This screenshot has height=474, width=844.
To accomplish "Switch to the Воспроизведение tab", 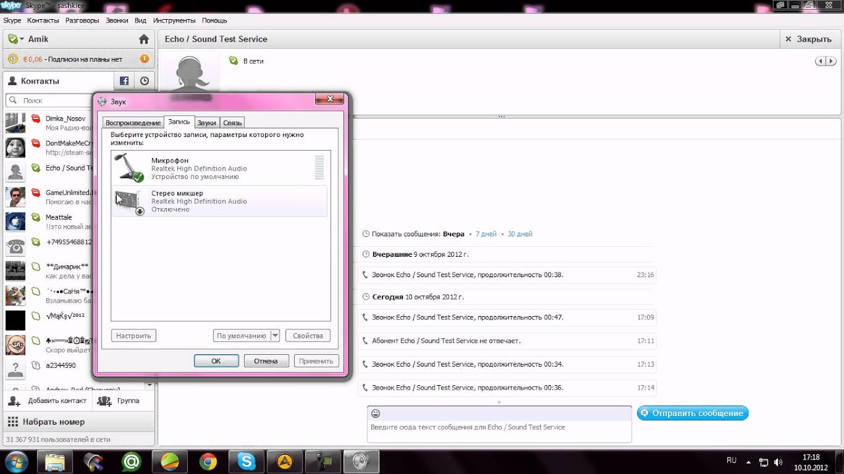I will pyautogui.click(x=133, y=123).
